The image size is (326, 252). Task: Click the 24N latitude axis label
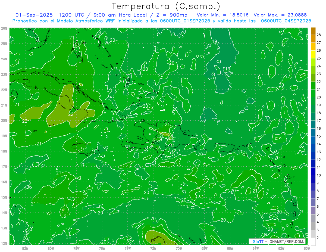click(4, 59)
